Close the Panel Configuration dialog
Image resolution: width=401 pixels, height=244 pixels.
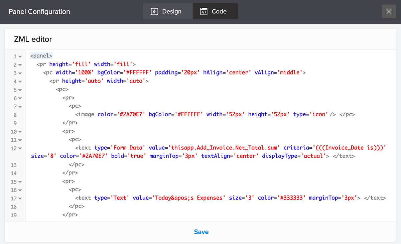pos(389,11)
